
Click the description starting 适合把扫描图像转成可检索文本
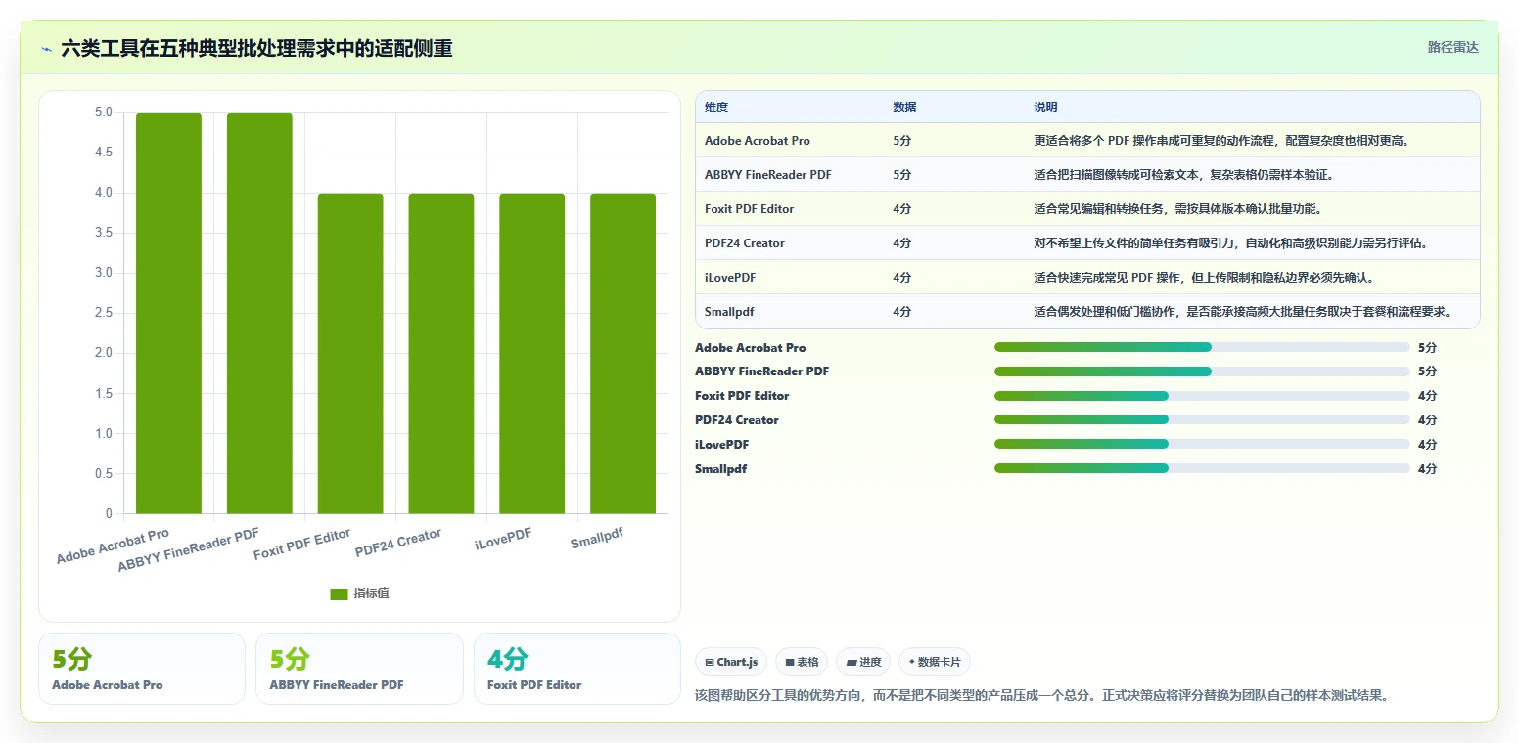click(1183, 175)
